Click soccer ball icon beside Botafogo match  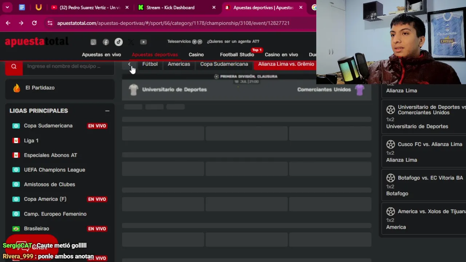(391, 178)
